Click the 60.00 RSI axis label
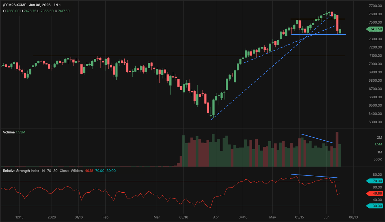Screen dimensions: 385x222 coord(377,187)
